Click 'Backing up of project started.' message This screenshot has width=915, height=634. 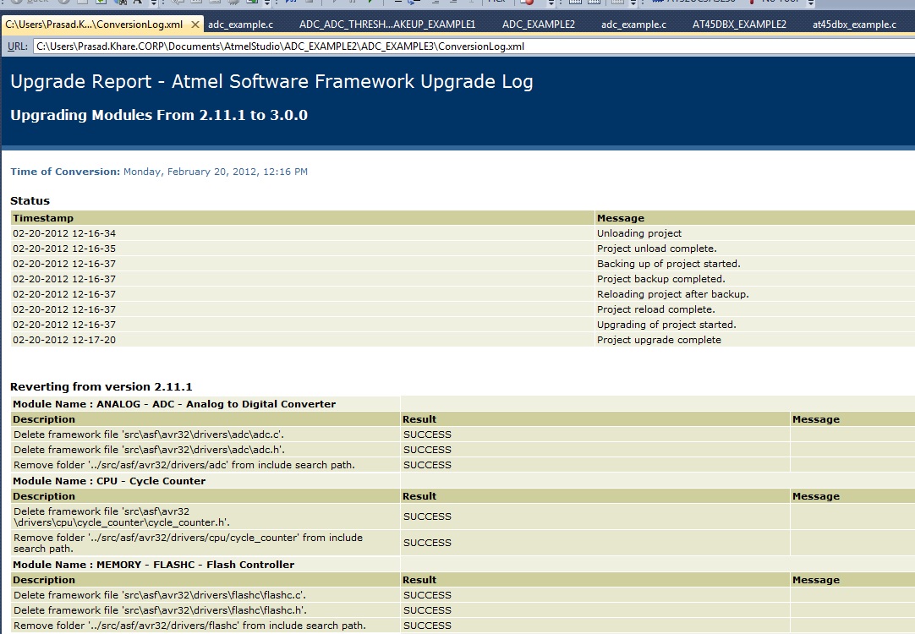pos(668,264)
